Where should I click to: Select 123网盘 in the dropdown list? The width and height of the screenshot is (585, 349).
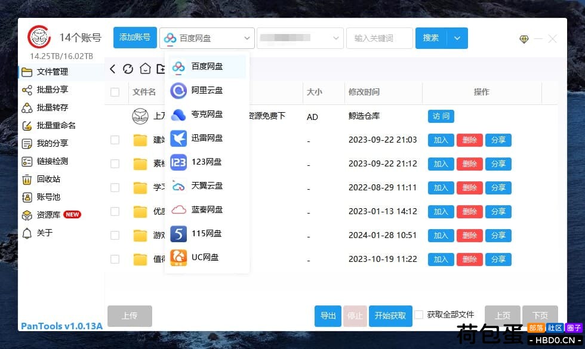pyautogui.click(x=207, y=162)
